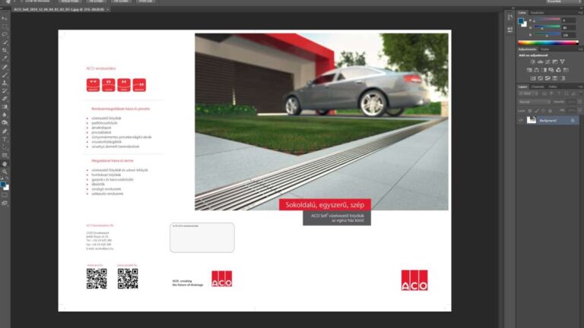The image size is (584, 328).
Task: Select the Zoom tool
Action: point(5,172)
